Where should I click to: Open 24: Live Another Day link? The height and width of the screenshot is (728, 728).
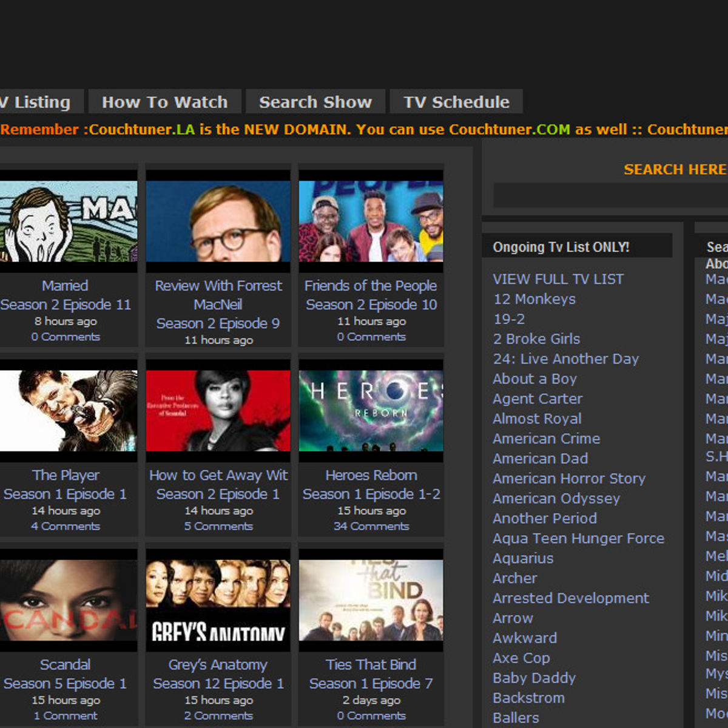coord(566,359)
